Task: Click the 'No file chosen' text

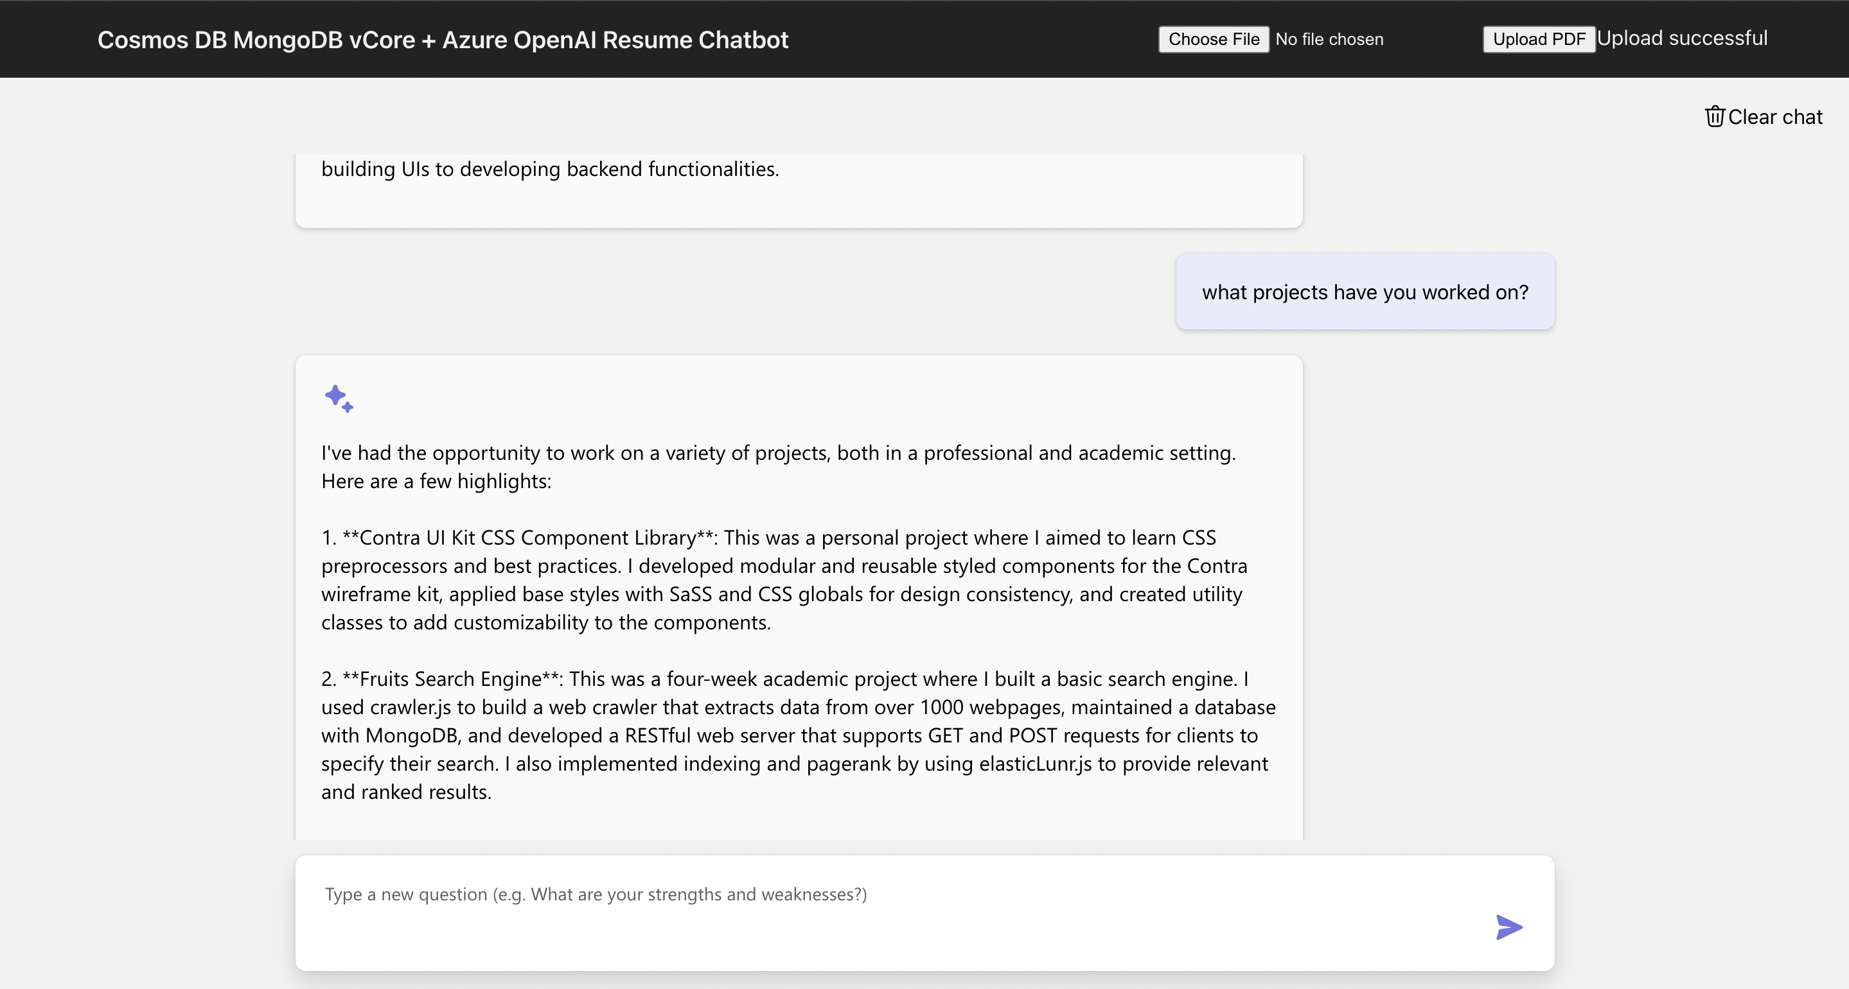Action: pyautogui.click(x=1329, y=39)
